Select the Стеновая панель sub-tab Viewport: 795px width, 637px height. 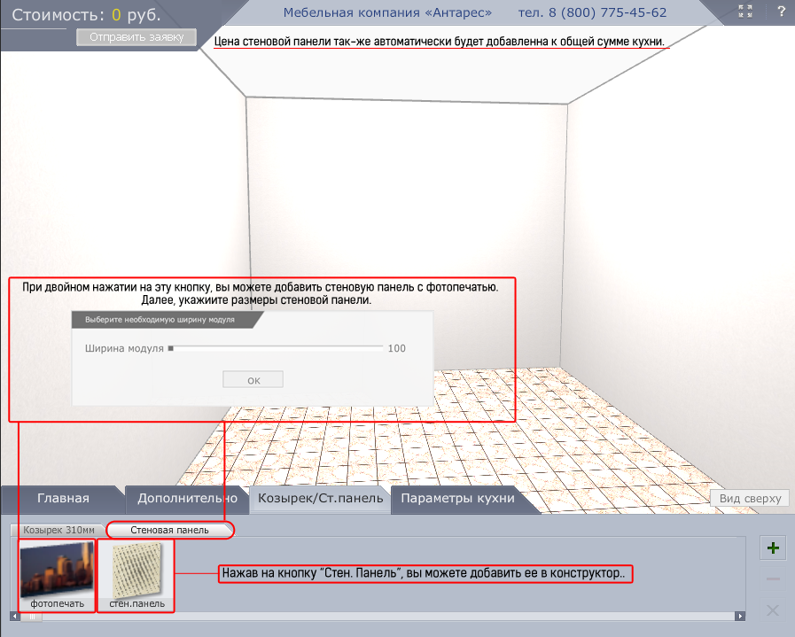pyautogui.click(x=170, y=530)
